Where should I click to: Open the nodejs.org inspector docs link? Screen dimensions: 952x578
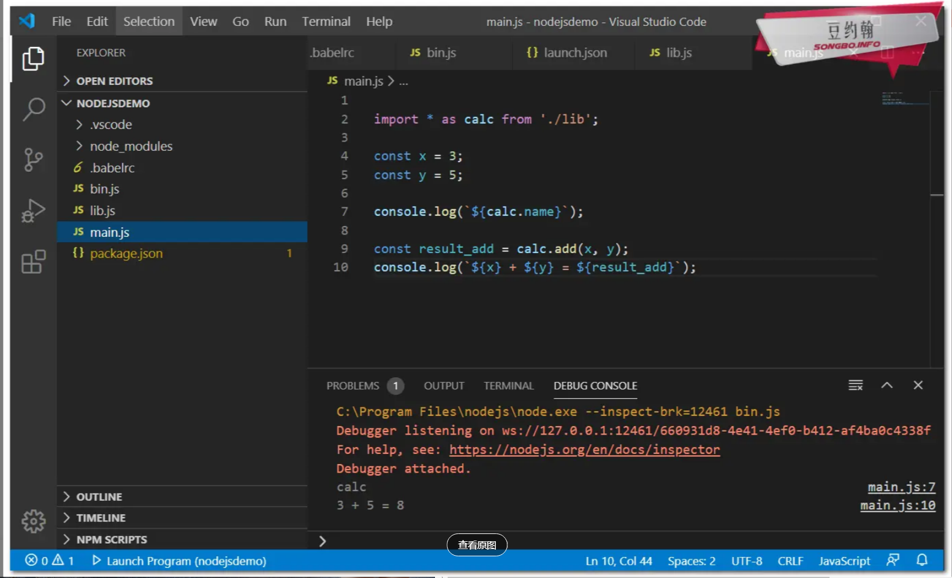(x=585, y=450)
